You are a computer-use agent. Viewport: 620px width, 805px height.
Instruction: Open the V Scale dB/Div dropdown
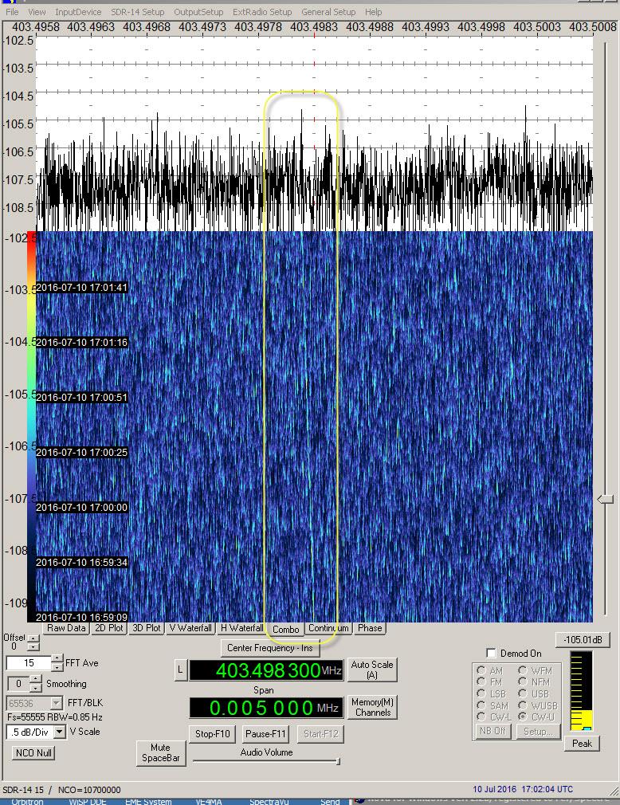60,732
